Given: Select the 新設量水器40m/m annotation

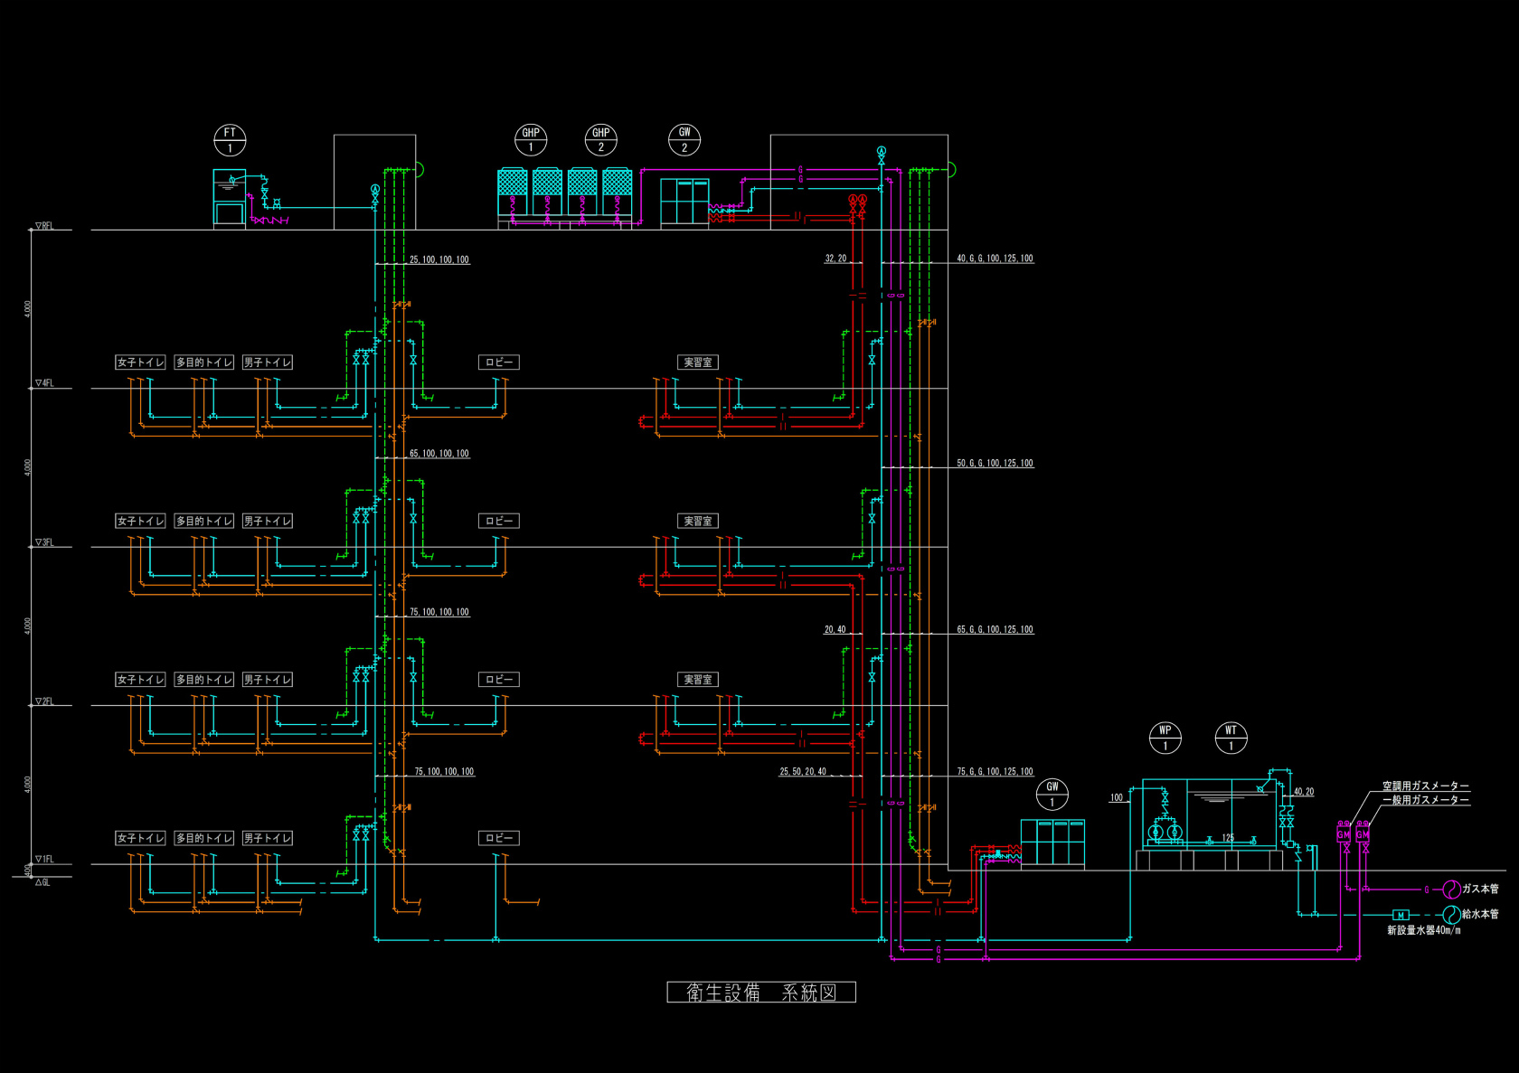Looking at the screenshot, I should [1423, 930].
